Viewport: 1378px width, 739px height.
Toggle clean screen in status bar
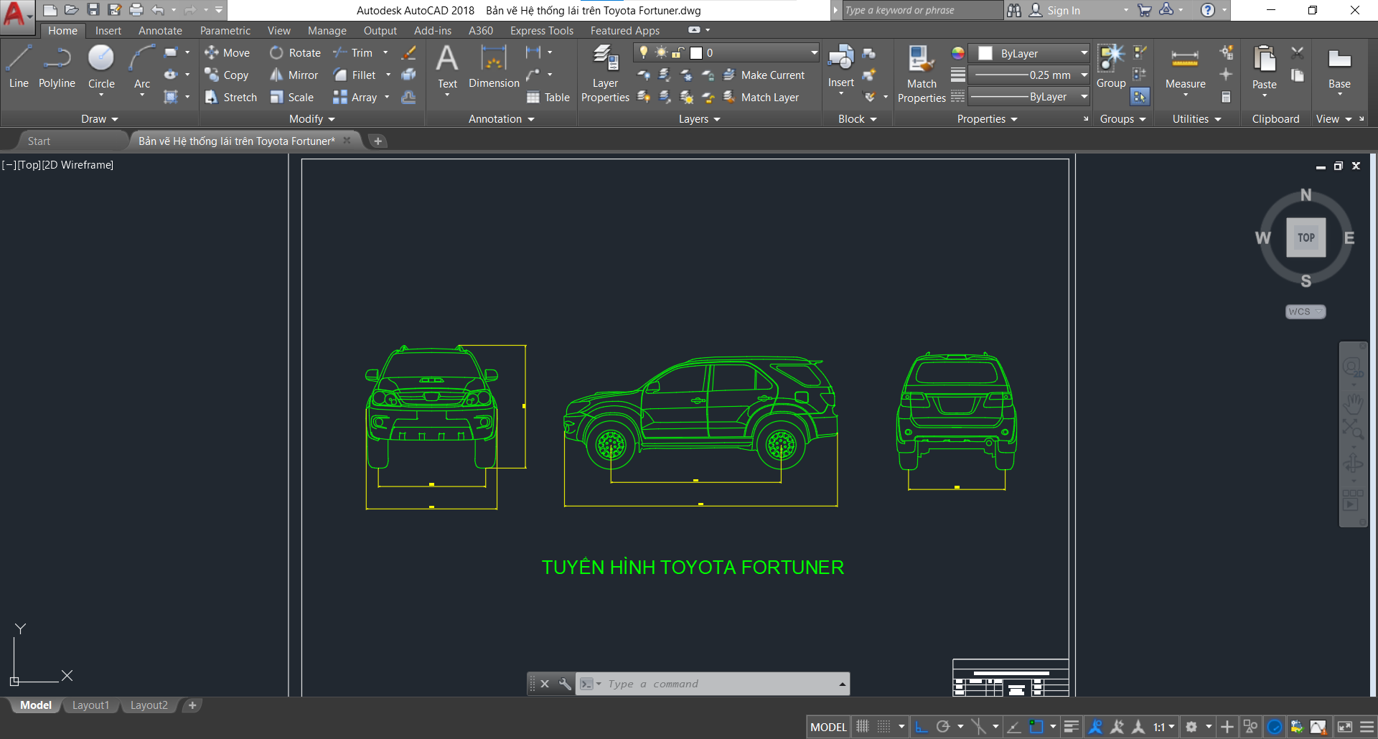[1345, 727]
